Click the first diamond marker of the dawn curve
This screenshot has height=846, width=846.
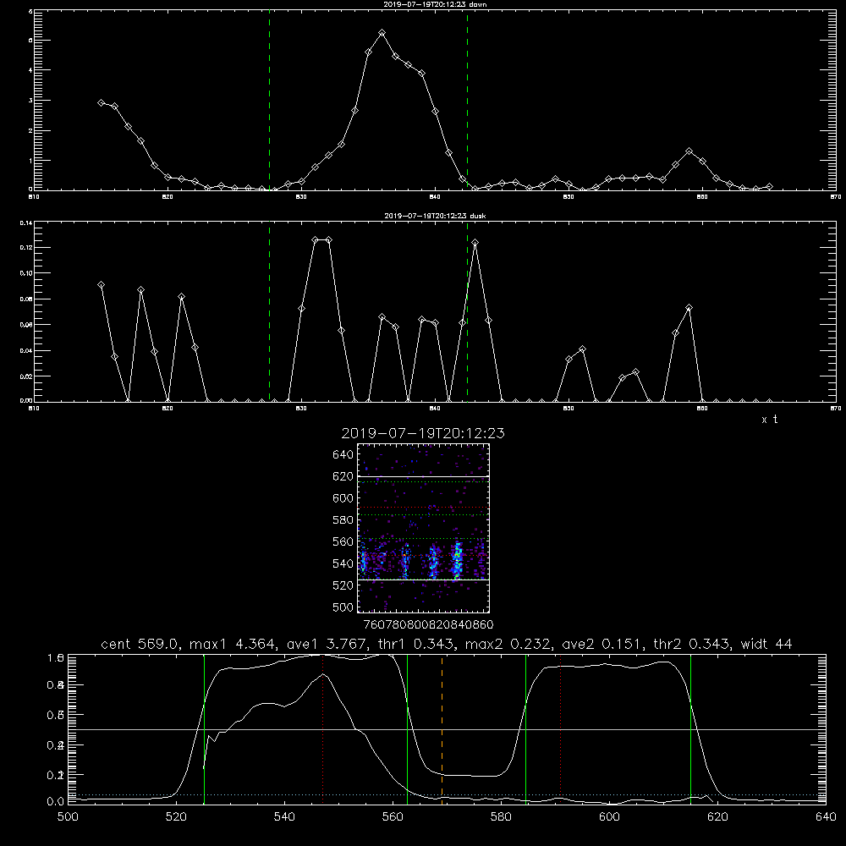[x=101, y=102]
